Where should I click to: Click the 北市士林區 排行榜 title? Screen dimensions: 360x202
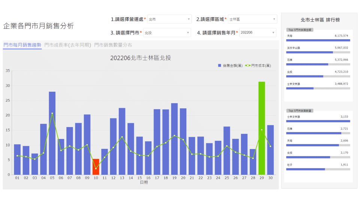320,20
